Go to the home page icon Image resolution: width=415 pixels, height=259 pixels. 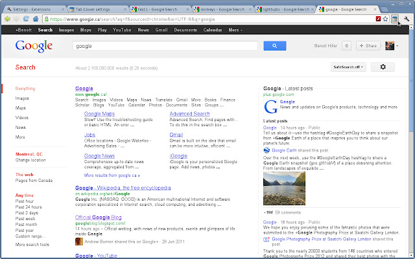(36, 19)
